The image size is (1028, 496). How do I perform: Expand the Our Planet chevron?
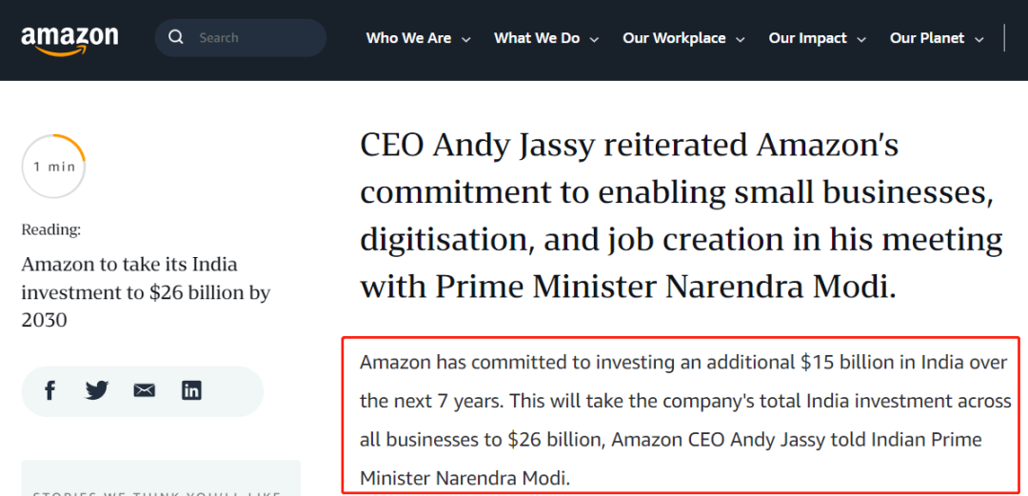coord(979,40)
